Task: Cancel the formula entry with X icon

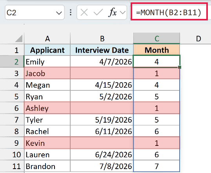Action: pyautogui.click(x=84, y=13)
